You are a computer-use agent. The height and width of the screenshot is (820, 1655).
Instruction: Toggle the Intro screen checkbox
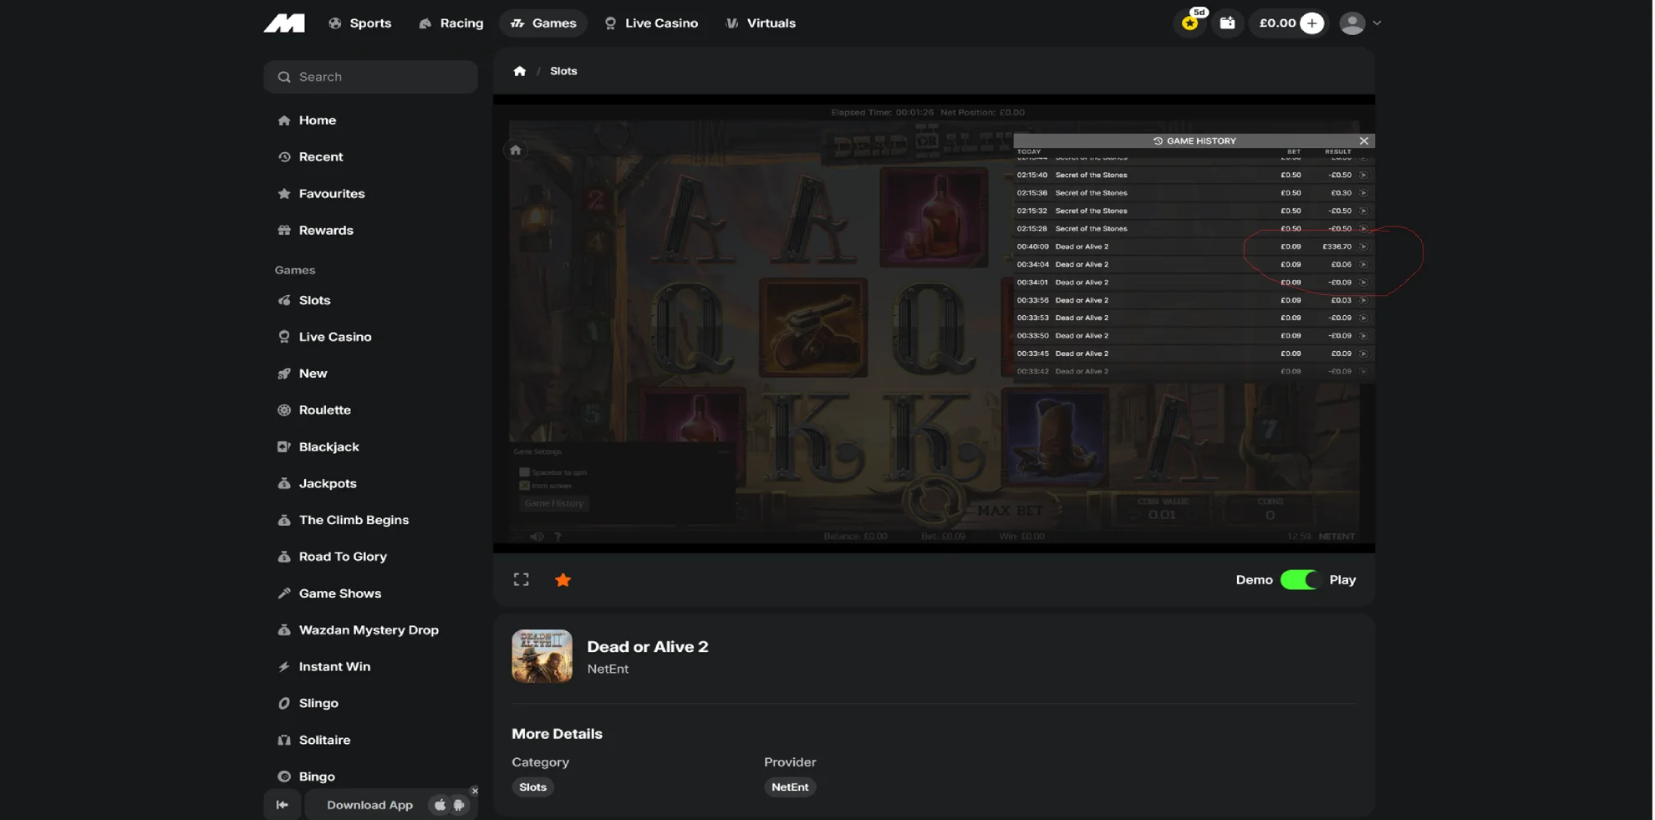coord(525,486)
